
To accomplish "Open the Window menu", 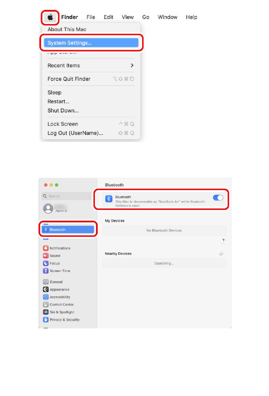I will click(x=168, y=17).
